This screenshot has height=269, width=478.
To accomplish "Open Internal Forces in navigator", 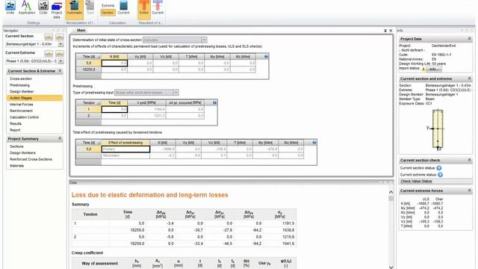I will click(x=22, y=105).
